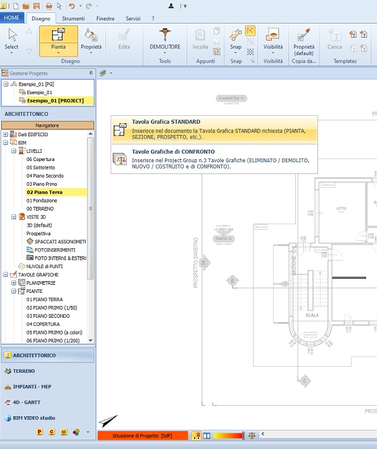377x449 pixels.
Task: Open the Visibilità eye icon
Action: 272,35
